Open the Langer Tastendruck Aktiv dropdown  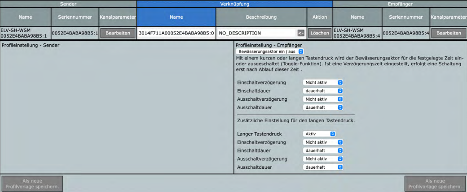319,134
